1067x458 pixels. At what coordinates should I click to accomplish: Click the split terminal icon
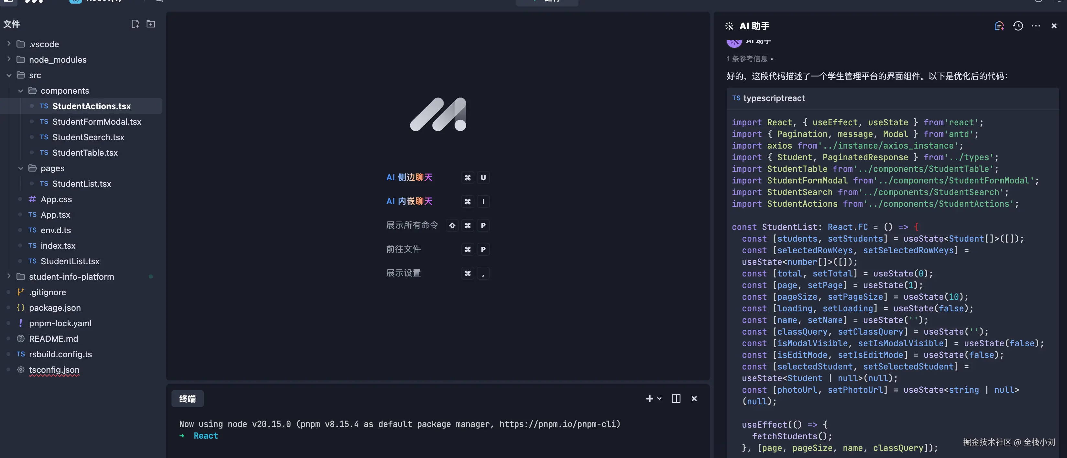click(x=676, y=399)
